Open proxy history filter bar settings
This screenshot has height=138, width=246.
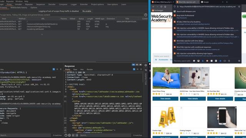72,15
